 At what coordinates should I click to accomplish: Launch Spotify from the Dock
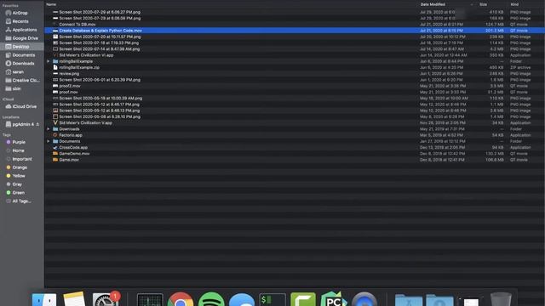click(211, 299)
